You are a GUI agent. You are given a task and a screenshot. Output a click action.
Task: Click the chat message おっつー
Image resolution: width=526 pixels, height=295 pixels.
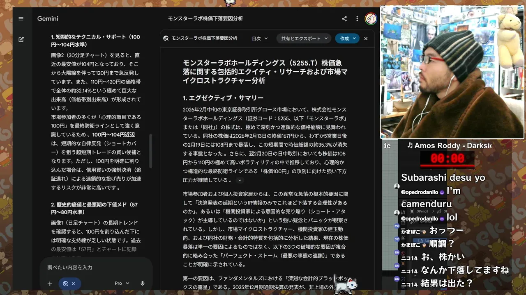[x=446, y=231]
